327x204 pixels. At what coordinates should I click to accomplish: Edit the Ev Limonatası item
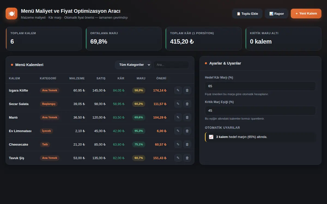click(x=178, y=131)
